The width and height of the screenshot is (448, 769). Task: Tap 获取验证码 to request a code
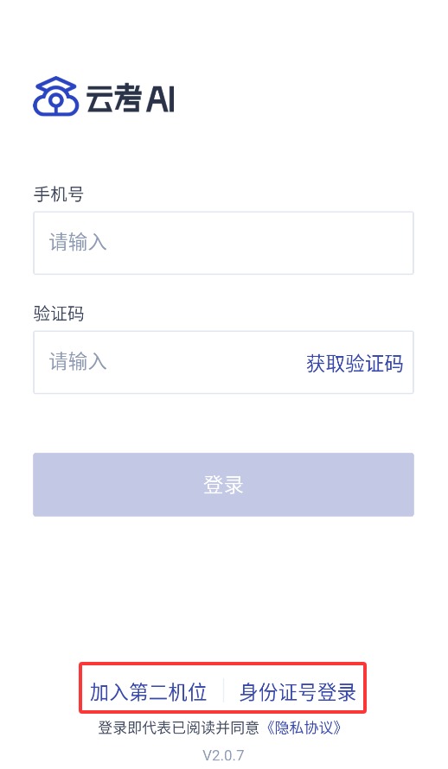click(355, 364)
